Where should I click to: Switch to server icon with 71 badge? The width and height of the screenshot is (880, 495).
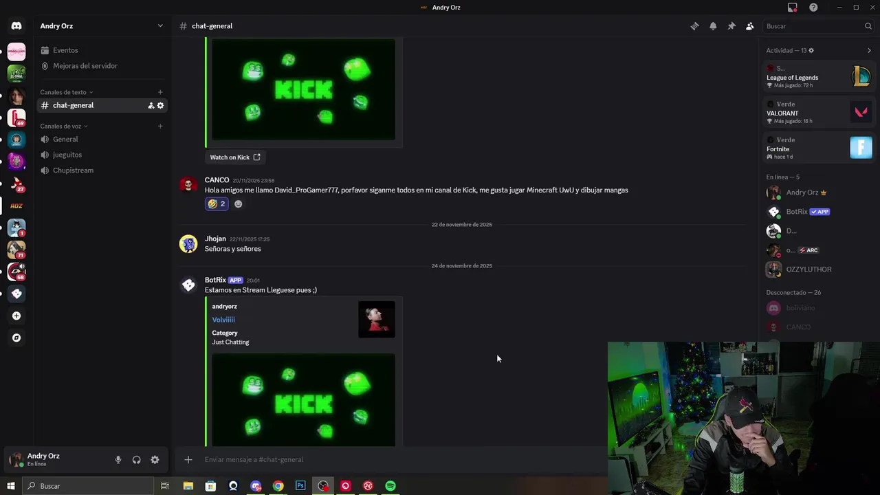16,250
